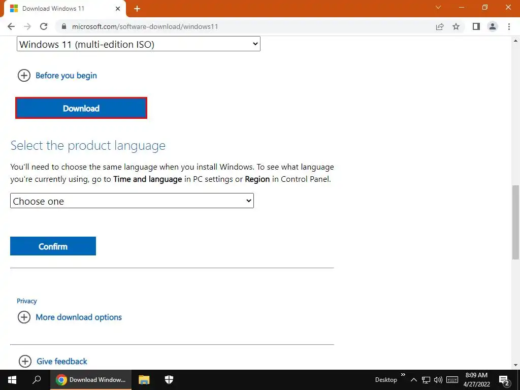Open the notification center icon
Screen dimensions: 520x390
tap(504, 380)
